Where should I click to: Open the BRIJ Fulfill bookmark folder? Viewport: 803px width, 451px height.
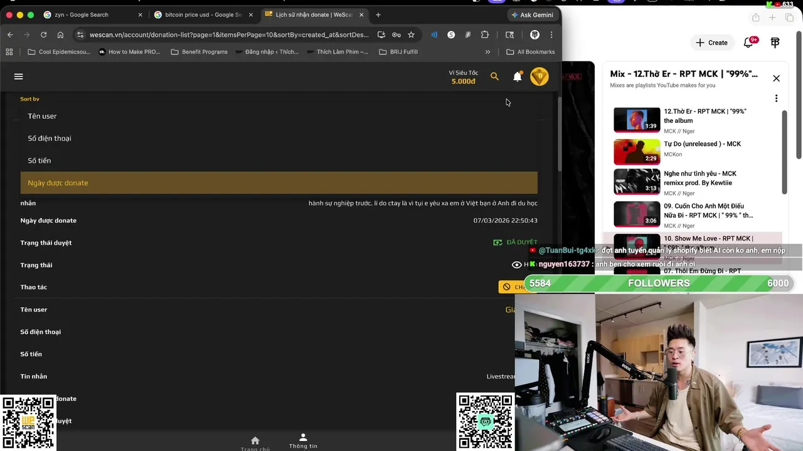click(x=398, y=52)
